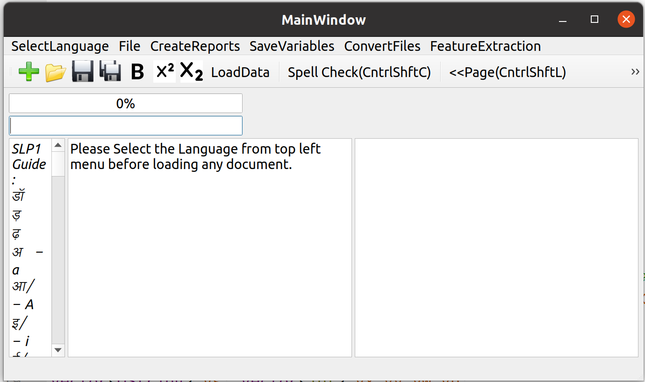Image resolution: width=645 pixels, height=382 pixels.
Task: Click the LoadData toolbar button
Action: (x=240, y=72)
